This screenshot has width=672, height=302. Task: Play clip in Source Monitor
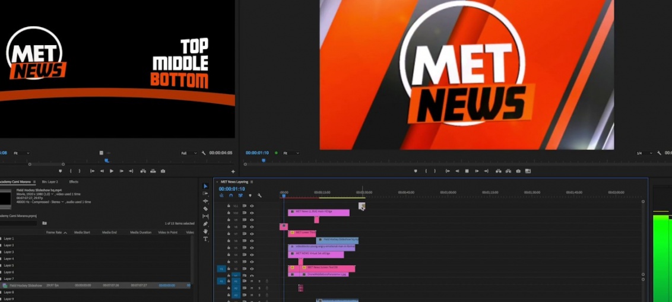point(112,171)
